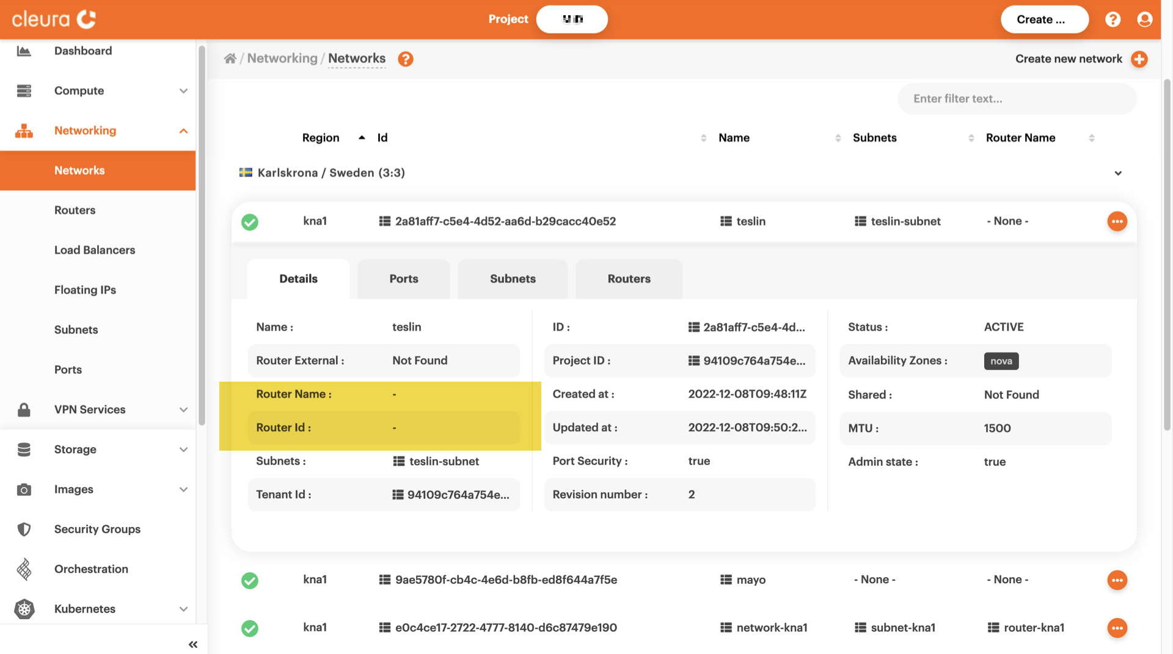Open actions menu for teslin network
The height and width of the screenshot is (654, 1173).
[1117, 221]
